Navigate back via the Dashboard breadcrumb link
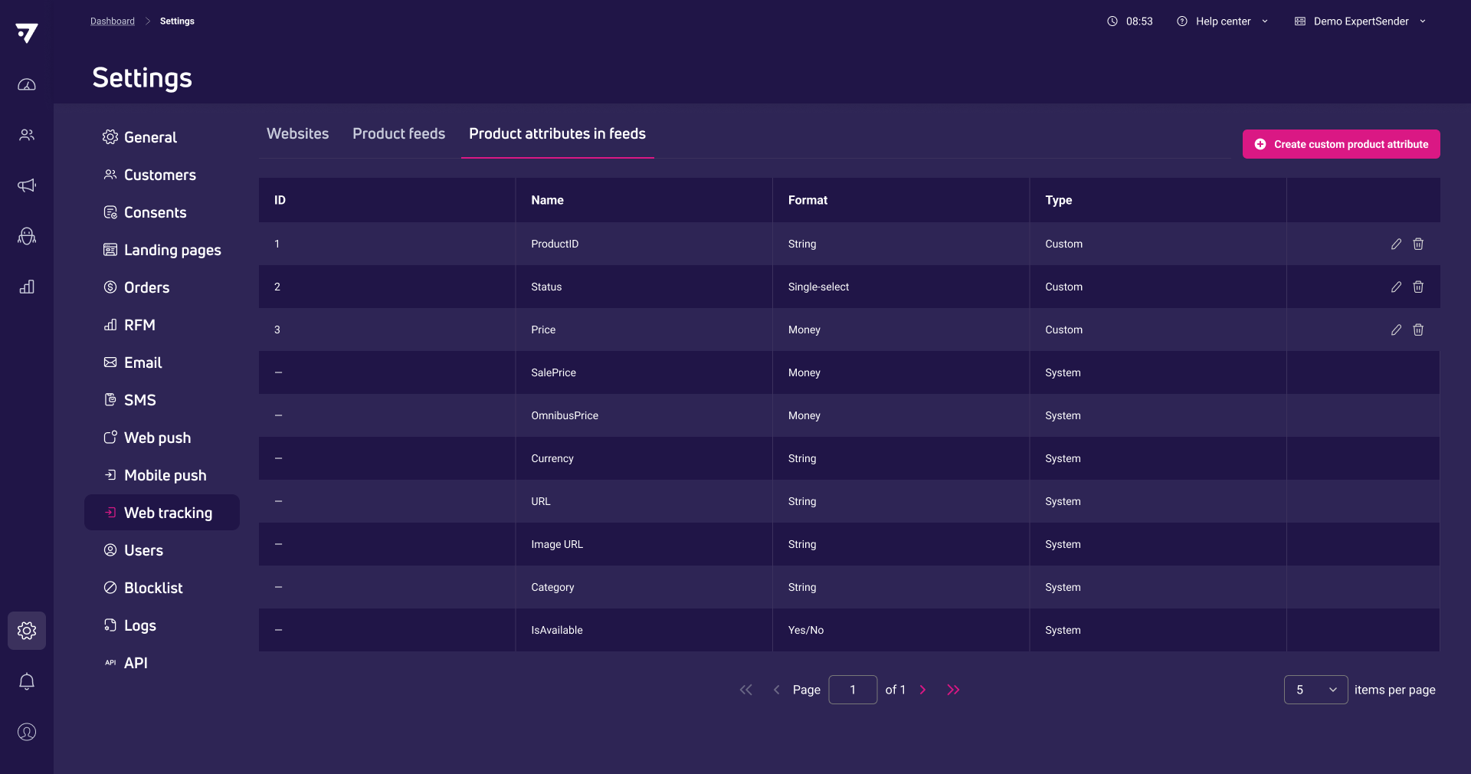This screenshot has height=774, width=1471. pyautogui.click(x=112, y=21)
